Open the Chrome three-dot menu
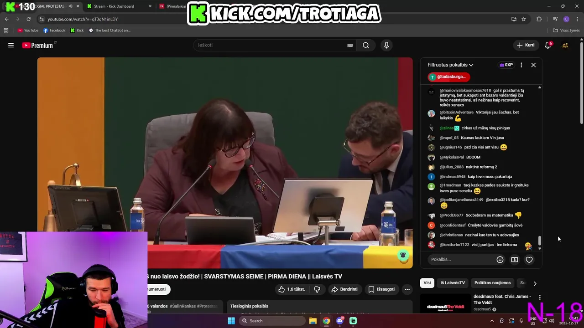This screenshot has width=584, height=328. 577,19
